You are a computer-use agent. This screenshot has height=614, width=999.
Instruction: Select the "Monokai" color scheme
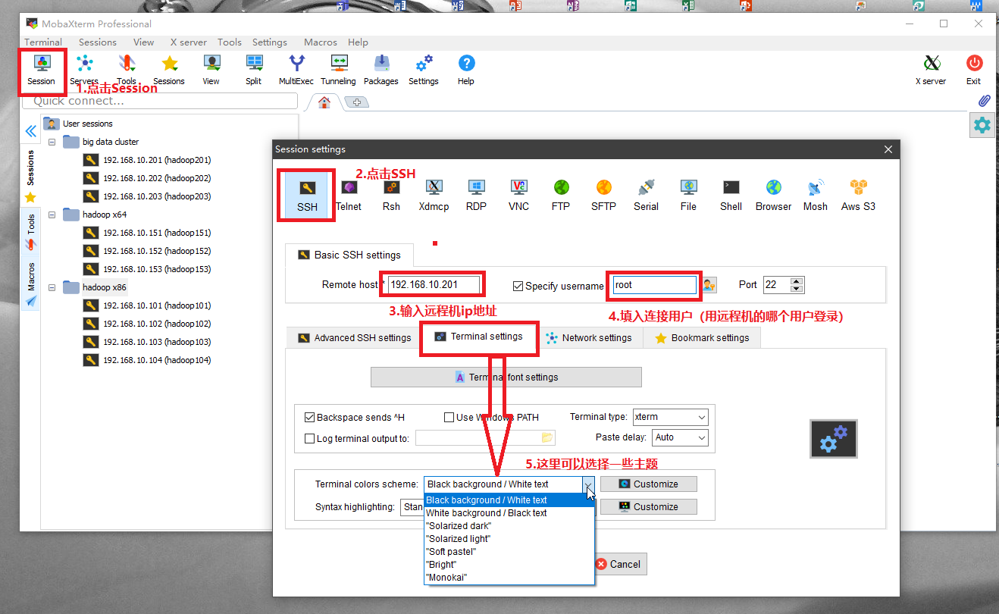point(509,578)
